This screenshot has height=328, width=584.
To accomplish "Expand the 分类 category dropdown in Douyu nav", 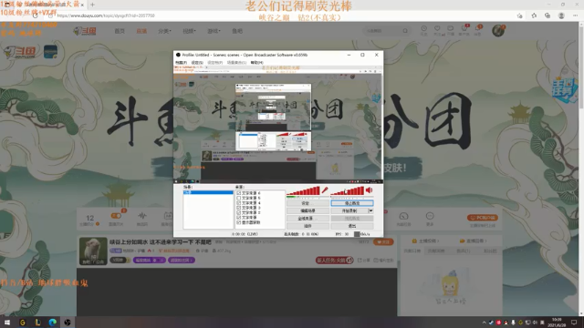I will (164, 31).
